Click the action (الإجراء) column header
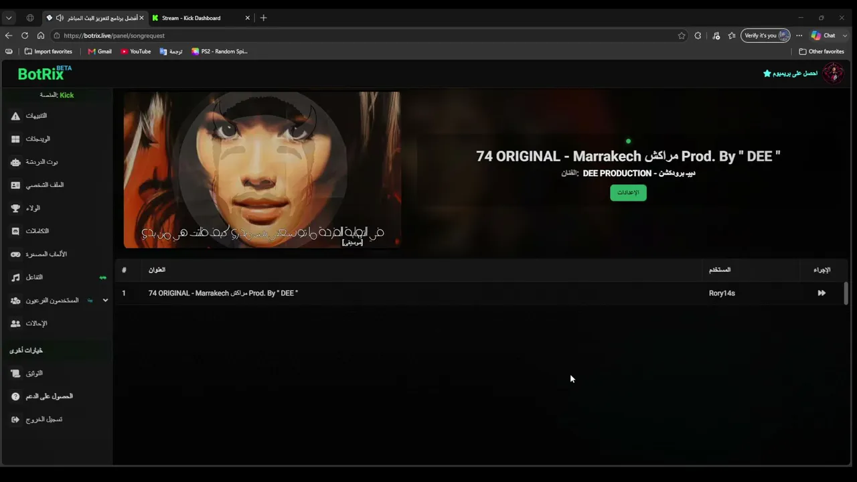 tap(822, 270)
